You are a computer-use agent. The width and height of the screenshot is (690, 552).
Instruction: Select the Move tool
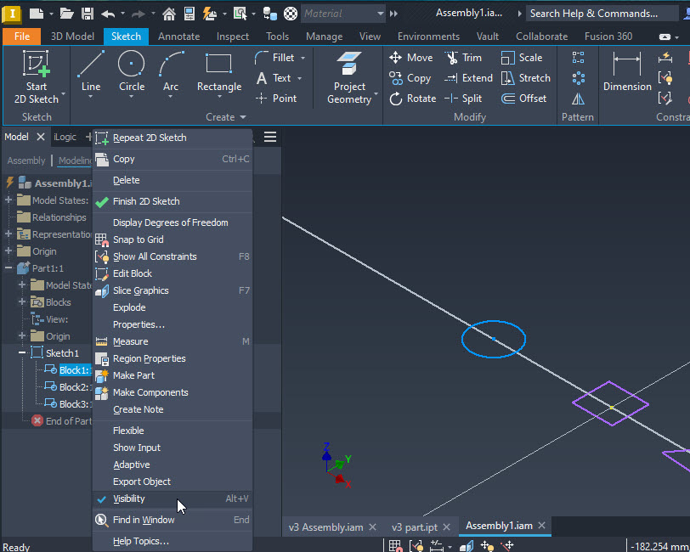410,57
